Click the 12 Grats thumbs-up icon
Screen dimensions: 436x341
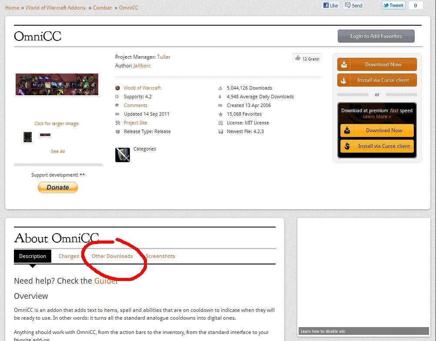298,58
